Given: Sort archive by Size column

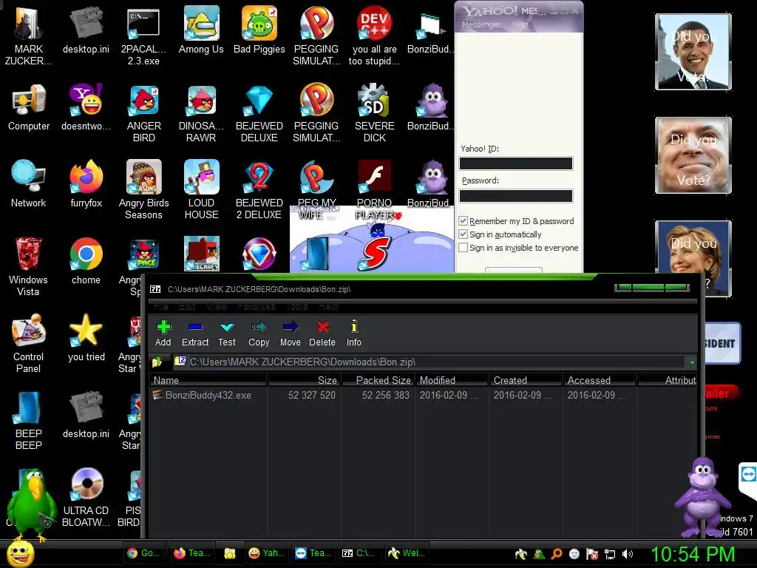Looking at the screenshot, I should tap(304, 380).
